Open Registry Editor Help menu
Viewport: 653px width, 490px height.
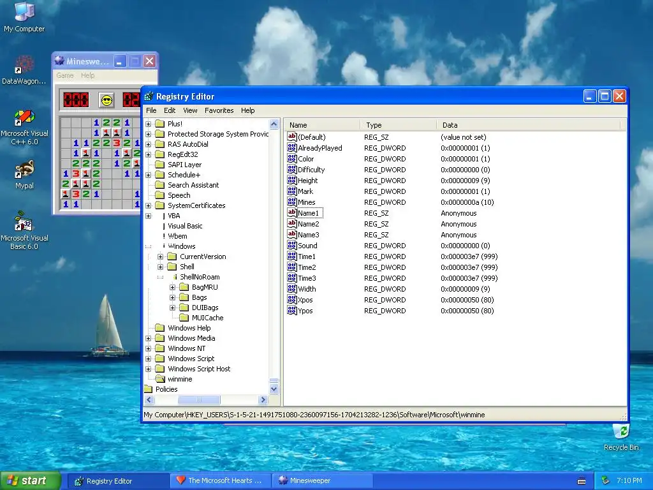[x=247, y=110]
